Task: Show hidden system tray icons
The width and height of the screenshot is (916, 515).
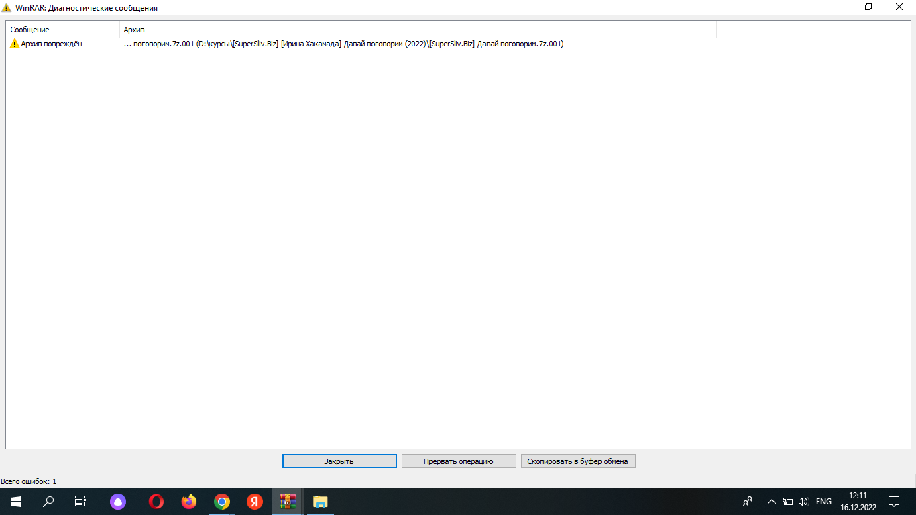Action: (771, 502)
